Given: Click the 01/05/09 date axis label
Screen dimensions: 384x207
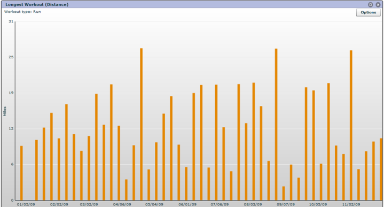Looking at the screenshot, I should [26, 204].
